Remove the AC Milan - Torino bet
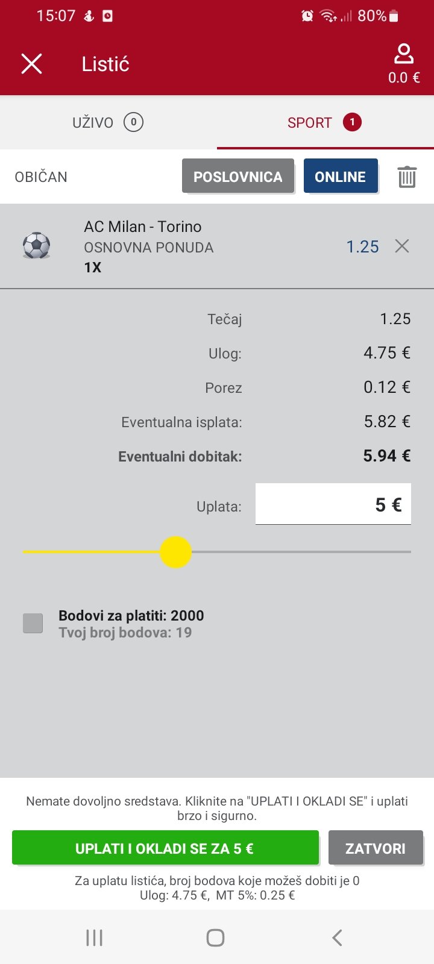This screenshot has height=964, width=434. pos(402,246)
